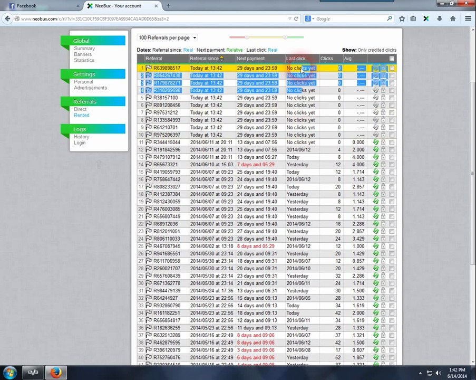Open Statistics in Global menu

pyautogui.click(x=84, y=60)
